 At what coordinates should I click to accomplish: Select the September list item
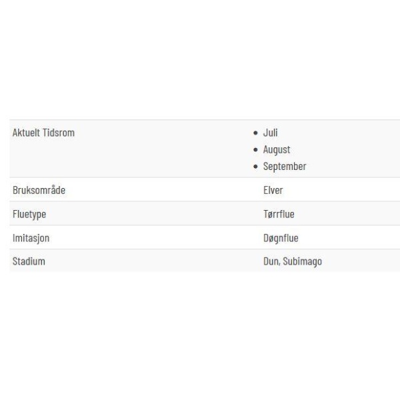[x=285, y=167]
